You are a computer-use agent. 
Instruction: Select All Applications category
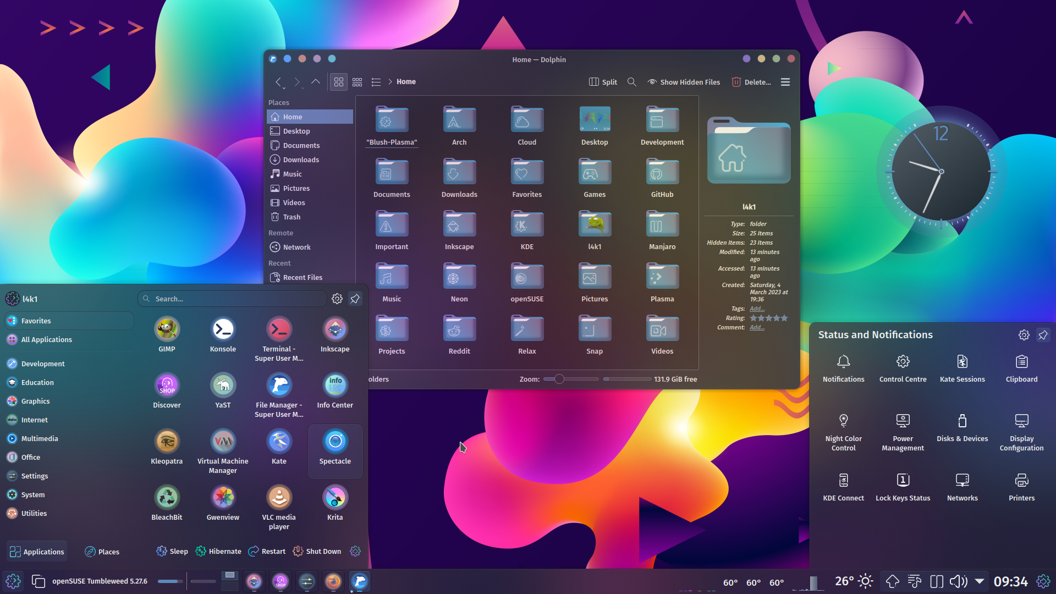point(46,339)
